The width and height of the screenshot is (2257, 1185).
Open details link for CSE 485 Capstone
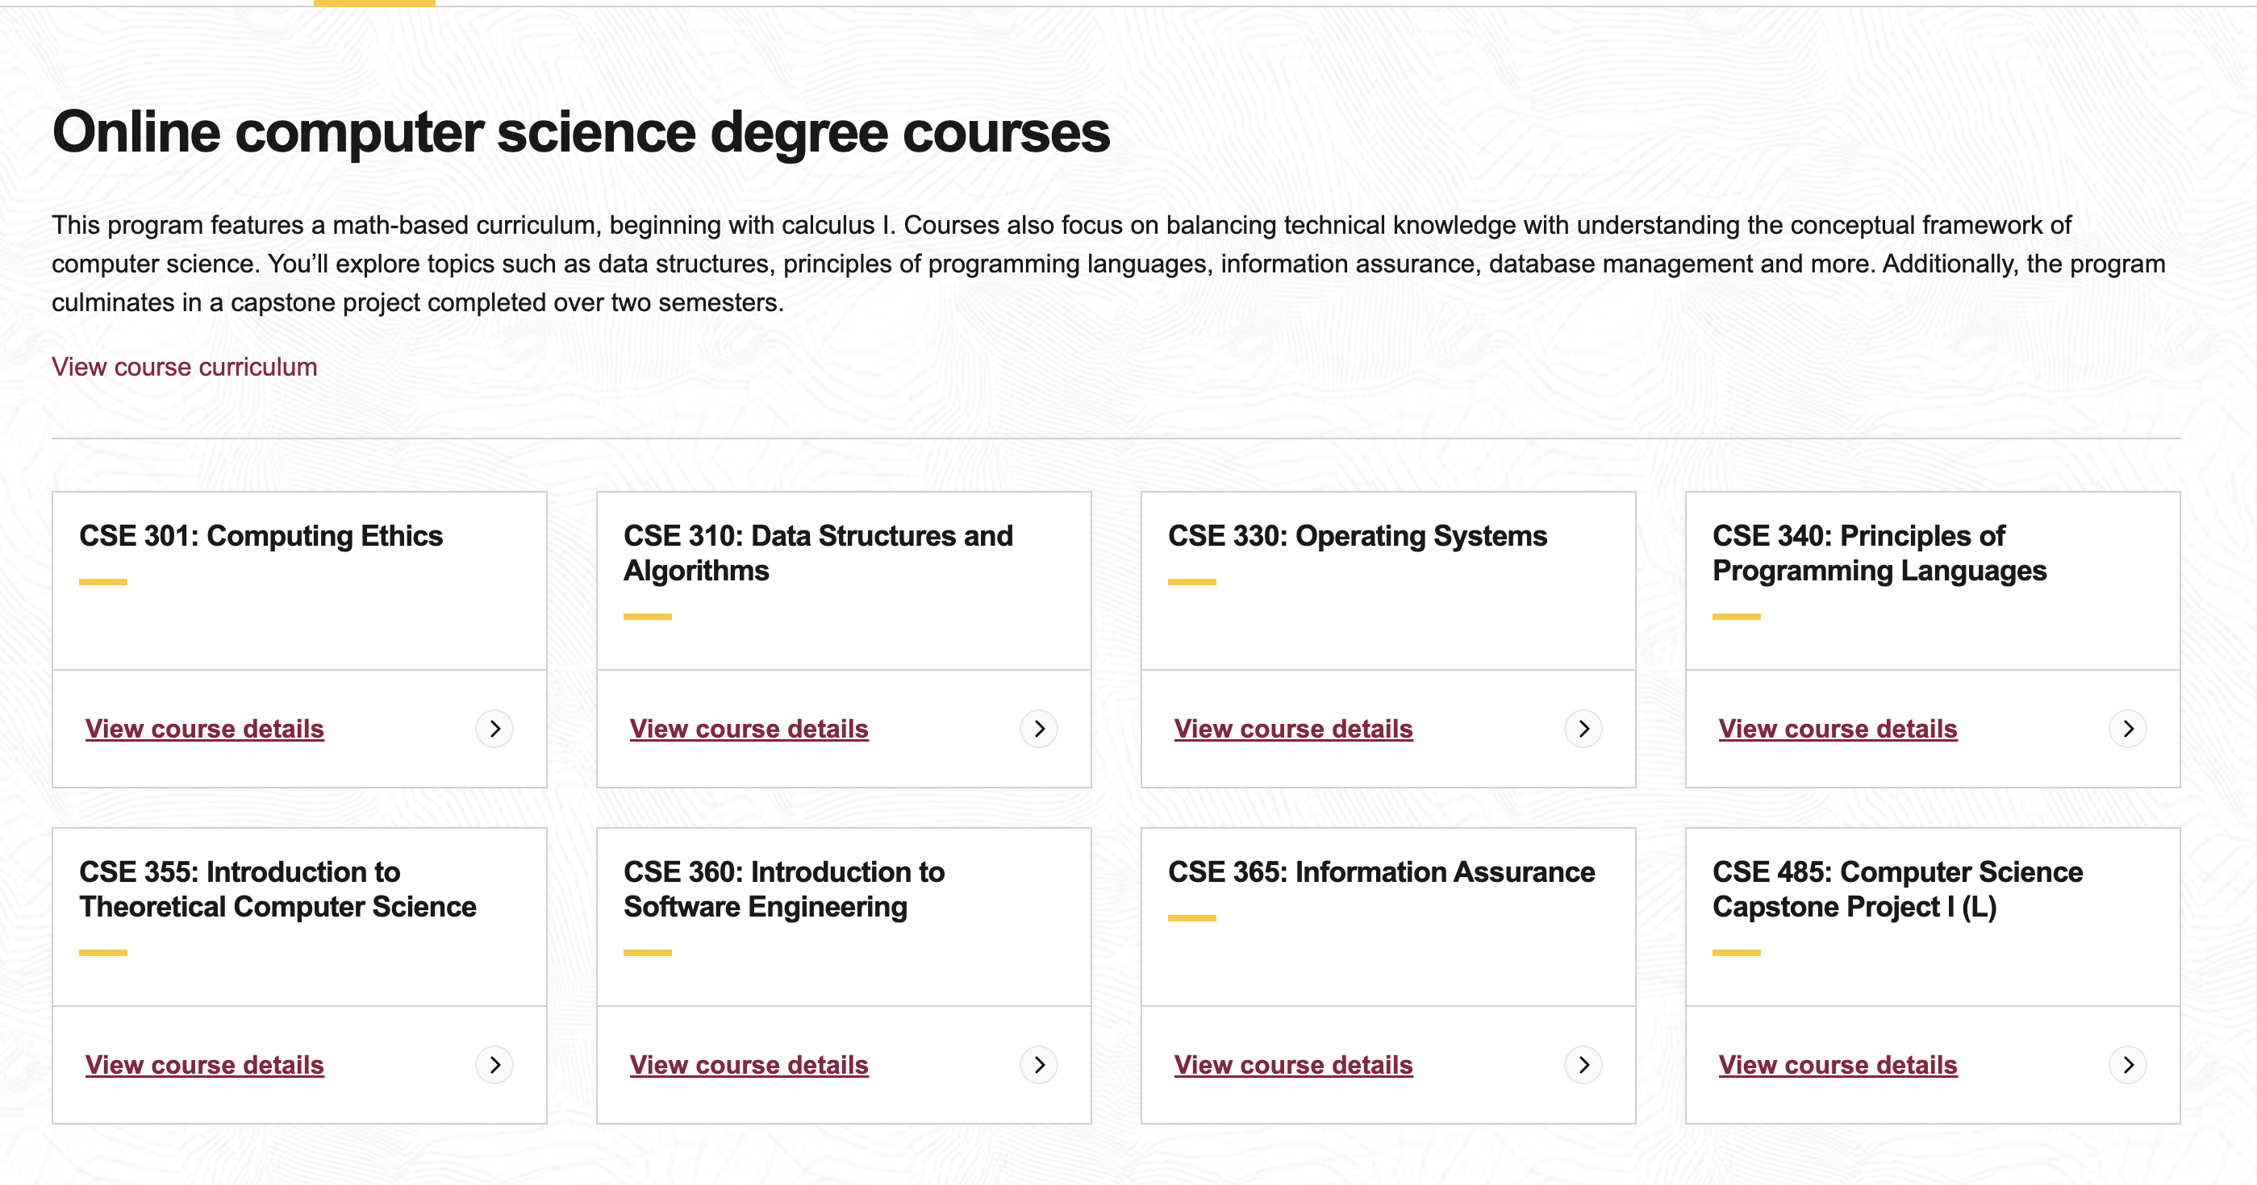[x=1838, y=1065]
